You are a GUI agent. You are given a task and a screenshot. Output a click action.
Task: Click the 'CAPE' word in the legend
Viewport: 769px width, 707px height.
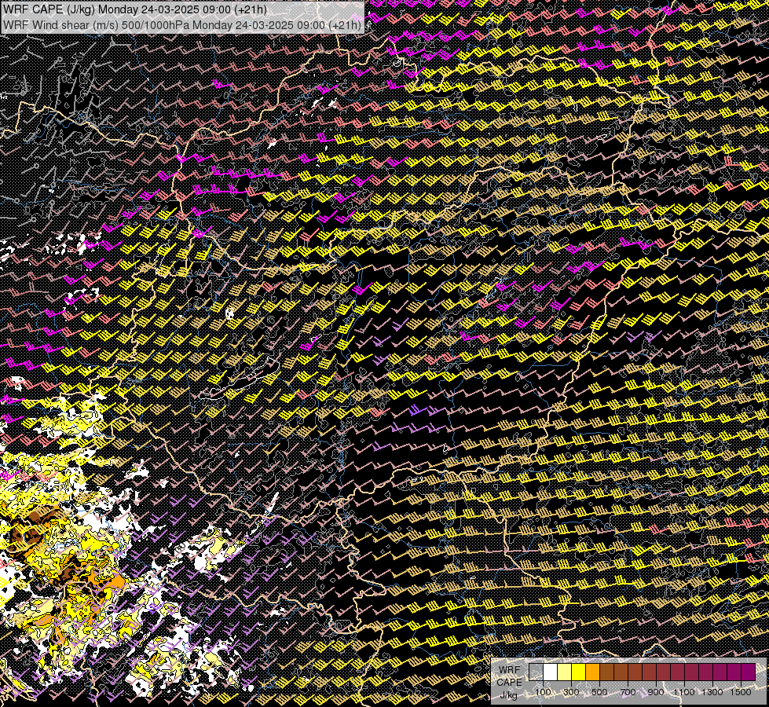click(510, 683)
